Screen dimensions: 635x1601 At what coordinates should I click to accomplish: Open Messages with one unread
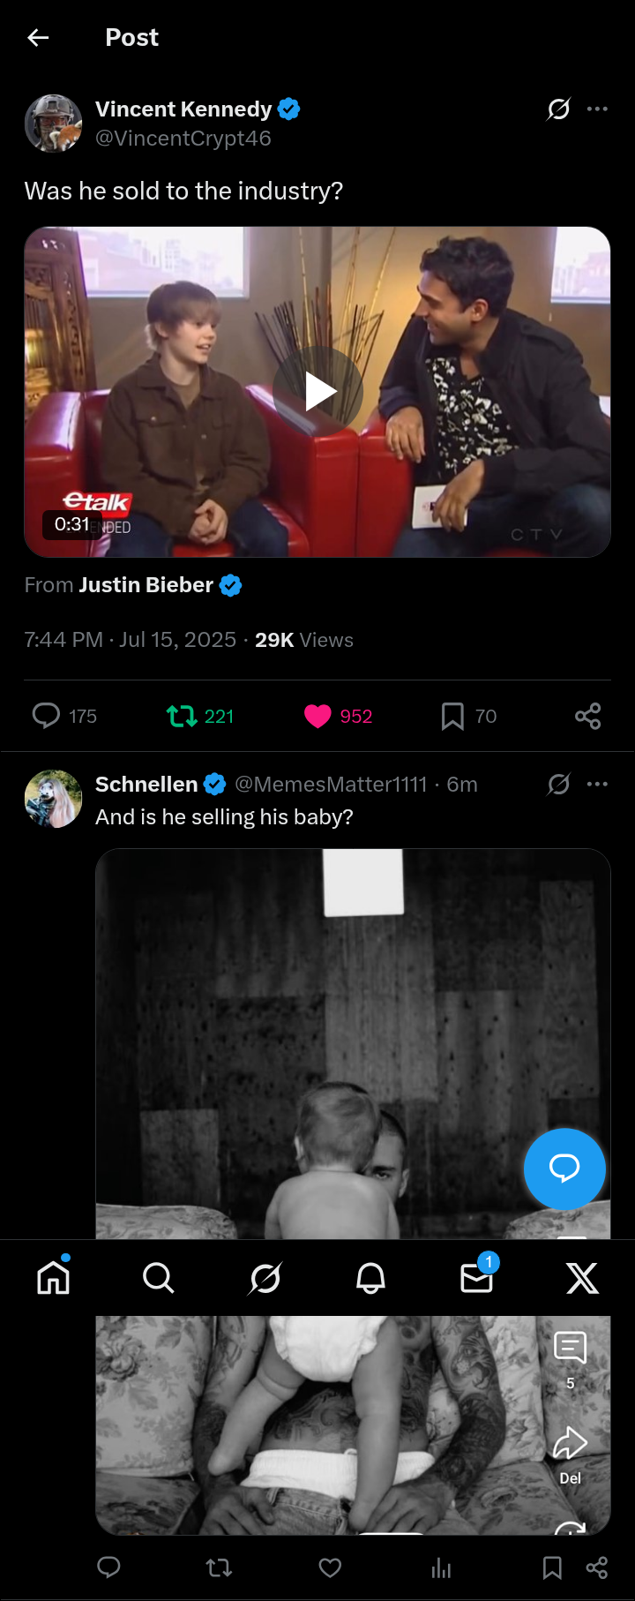pyautogui.click(x=476, y=1277)
